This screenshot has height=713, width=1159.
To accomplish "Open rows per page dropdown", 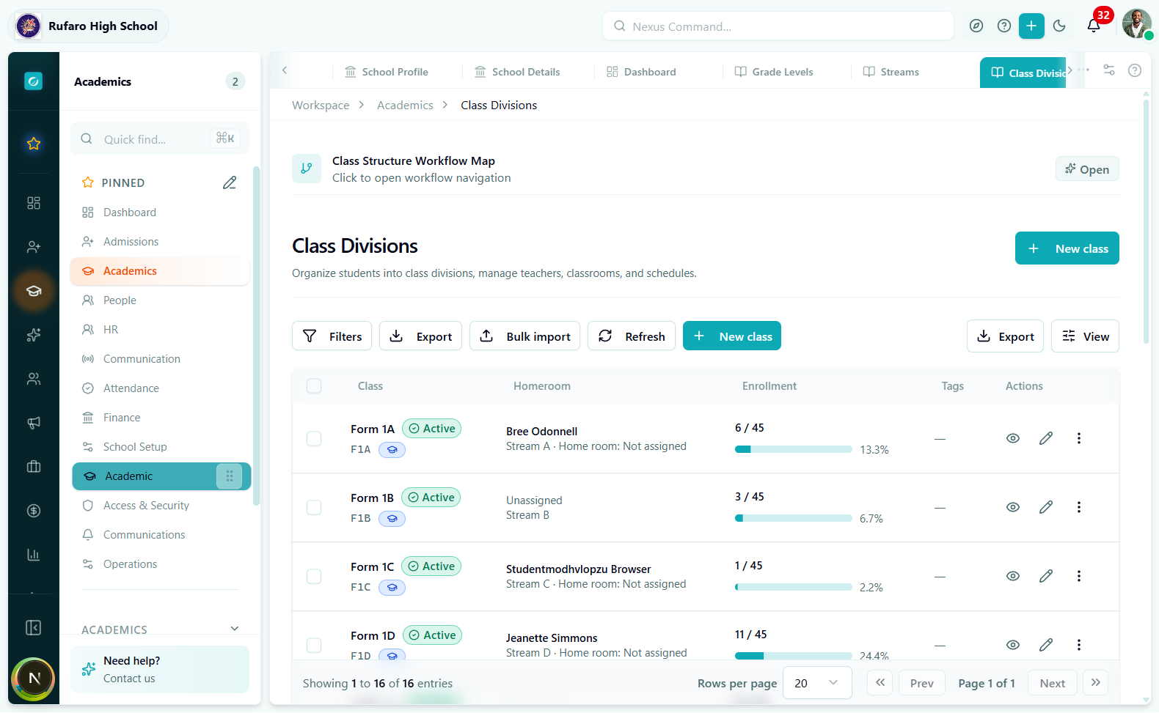I will 817,683.
